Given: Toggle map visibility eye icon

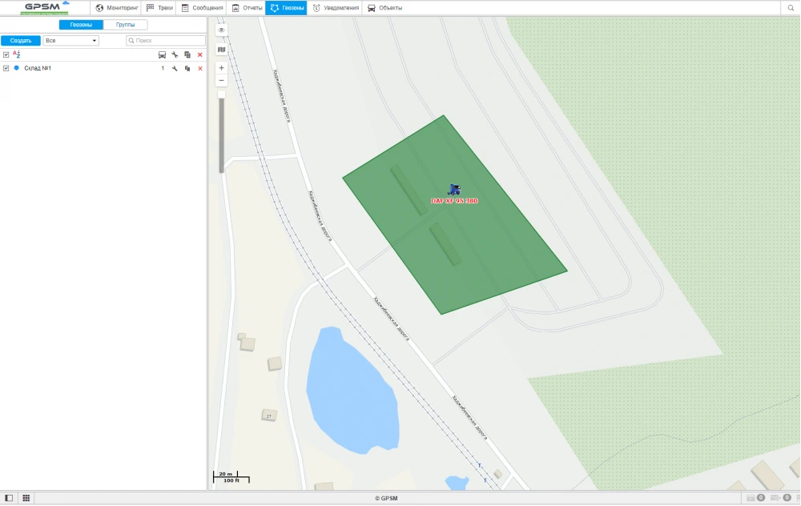Looking at the screenshot, I should coord(222,30).
